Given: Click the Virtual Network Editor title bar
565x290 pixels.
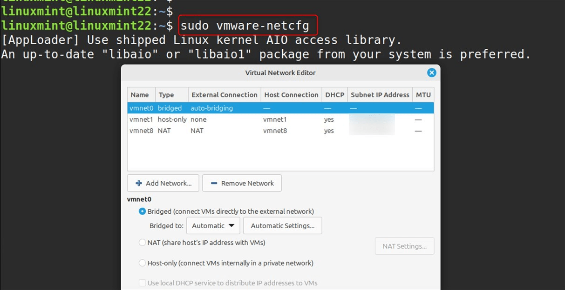Looking at the screenshot, I should tap(280, 72).
